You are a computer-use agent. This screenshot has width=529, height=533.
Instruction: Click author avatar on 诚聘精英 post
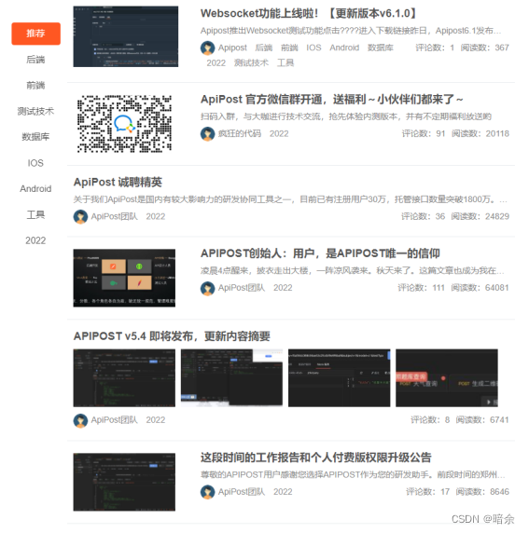click(x=80, y=216)
